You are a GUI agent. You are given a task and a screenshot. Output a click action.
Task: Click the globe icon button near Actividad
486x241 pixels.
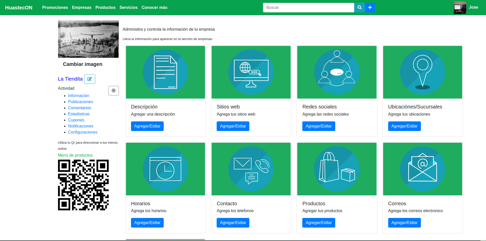[114, 91]
